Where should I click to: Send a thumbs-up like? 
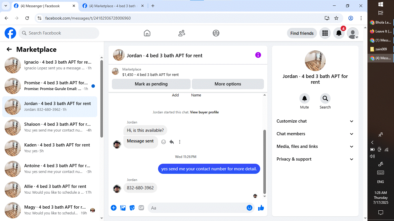pos(261,208)
